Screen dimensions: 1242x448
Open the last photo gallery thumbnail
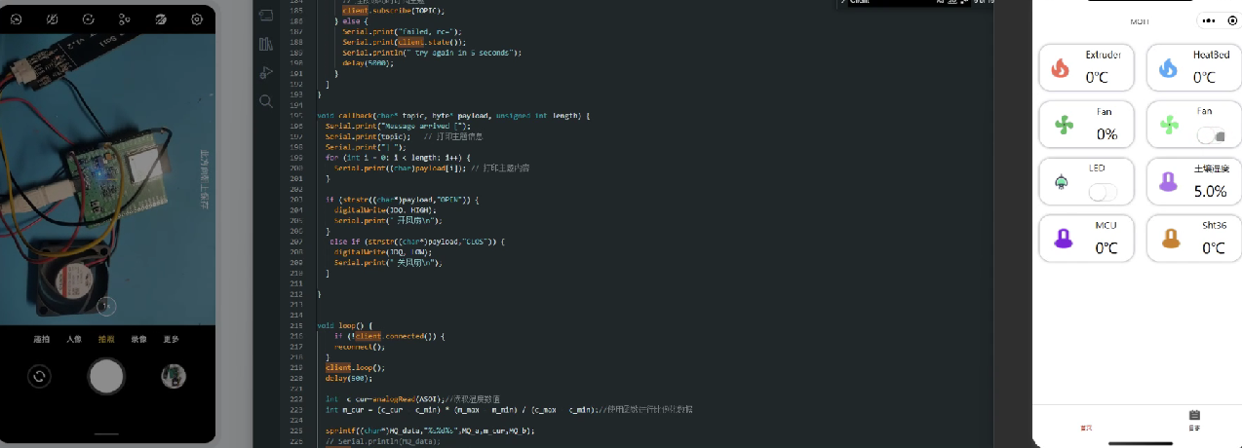pos(174,376)
